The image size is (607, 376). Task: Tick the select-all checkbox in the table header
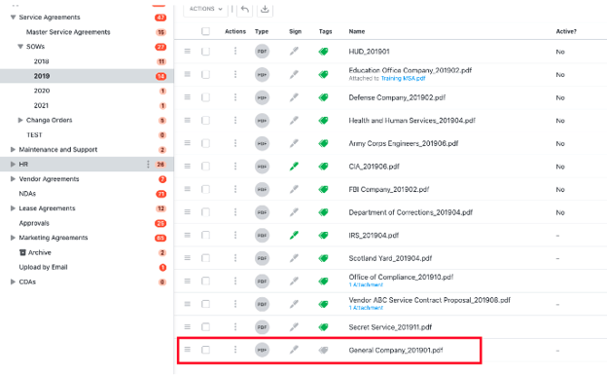(205, 31)
